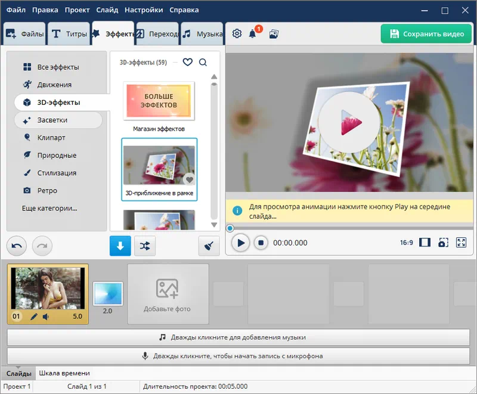This screenshot has height=394, width=477.
Task: Open the Слайд menu
Action: (107, 10)
